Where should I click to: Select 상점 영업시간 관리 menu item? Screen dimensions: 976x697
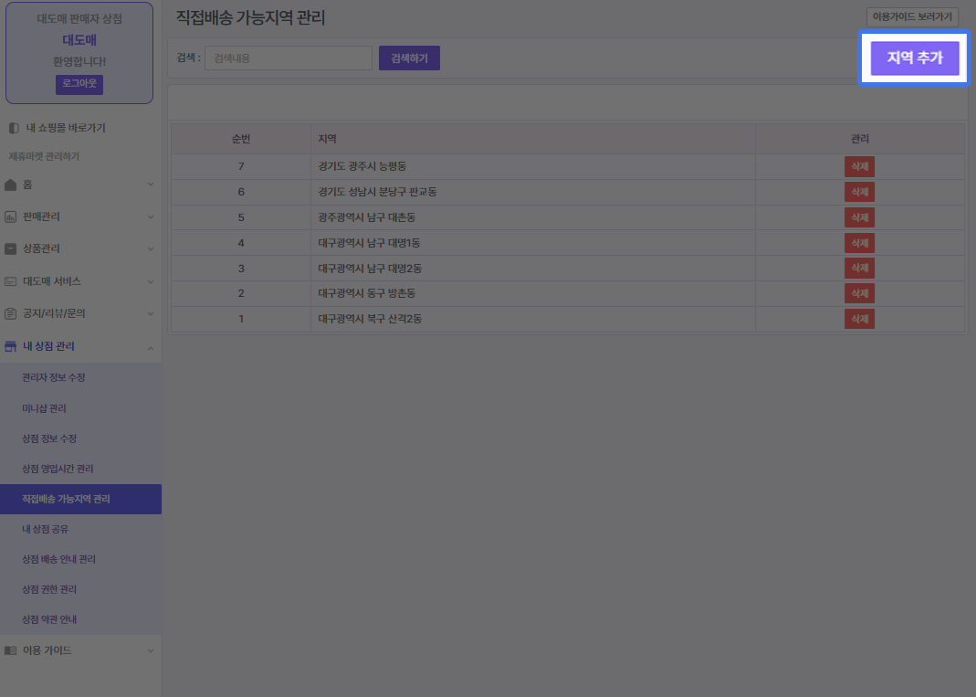(x=58, y=469)
